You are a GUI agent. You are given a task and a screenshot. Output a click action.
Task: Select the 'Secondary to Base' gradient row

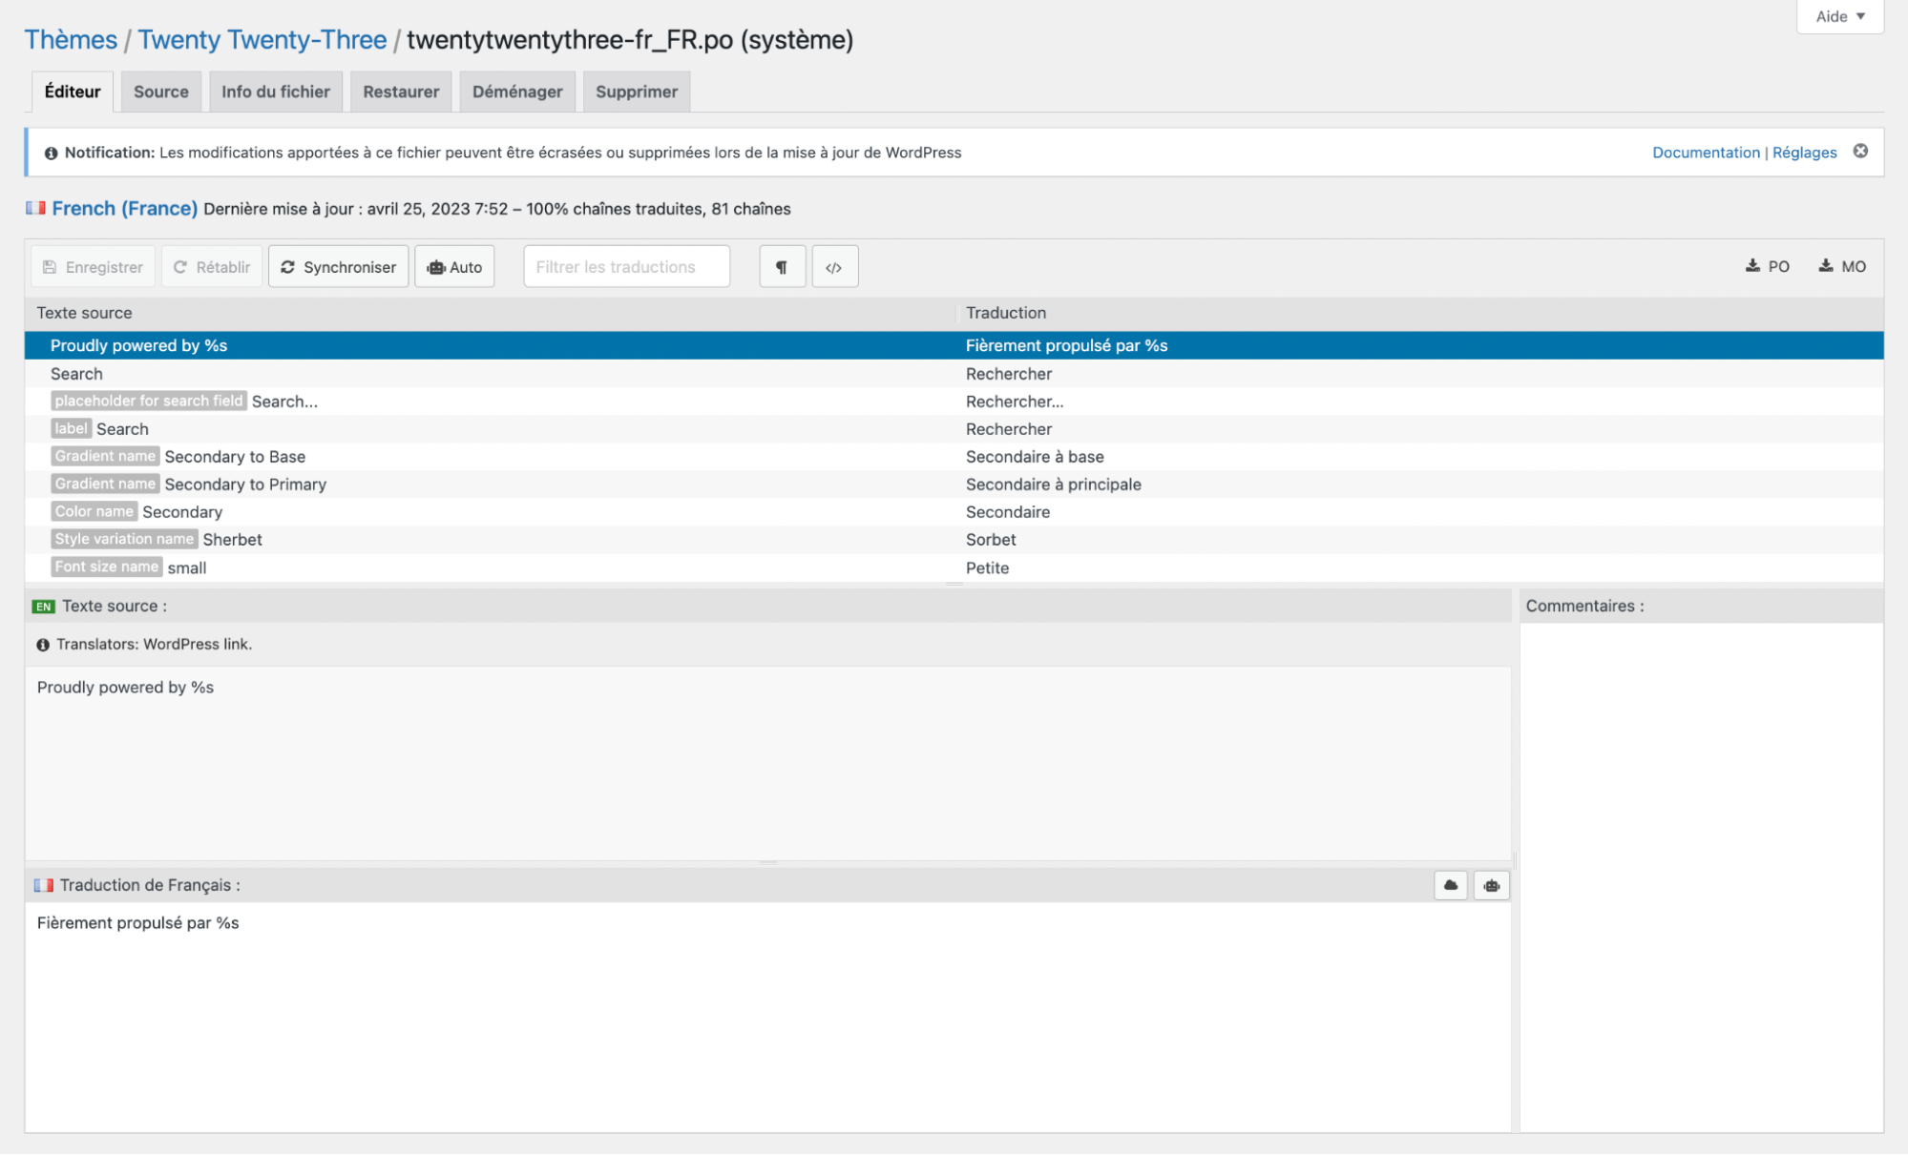coord(954,457)
